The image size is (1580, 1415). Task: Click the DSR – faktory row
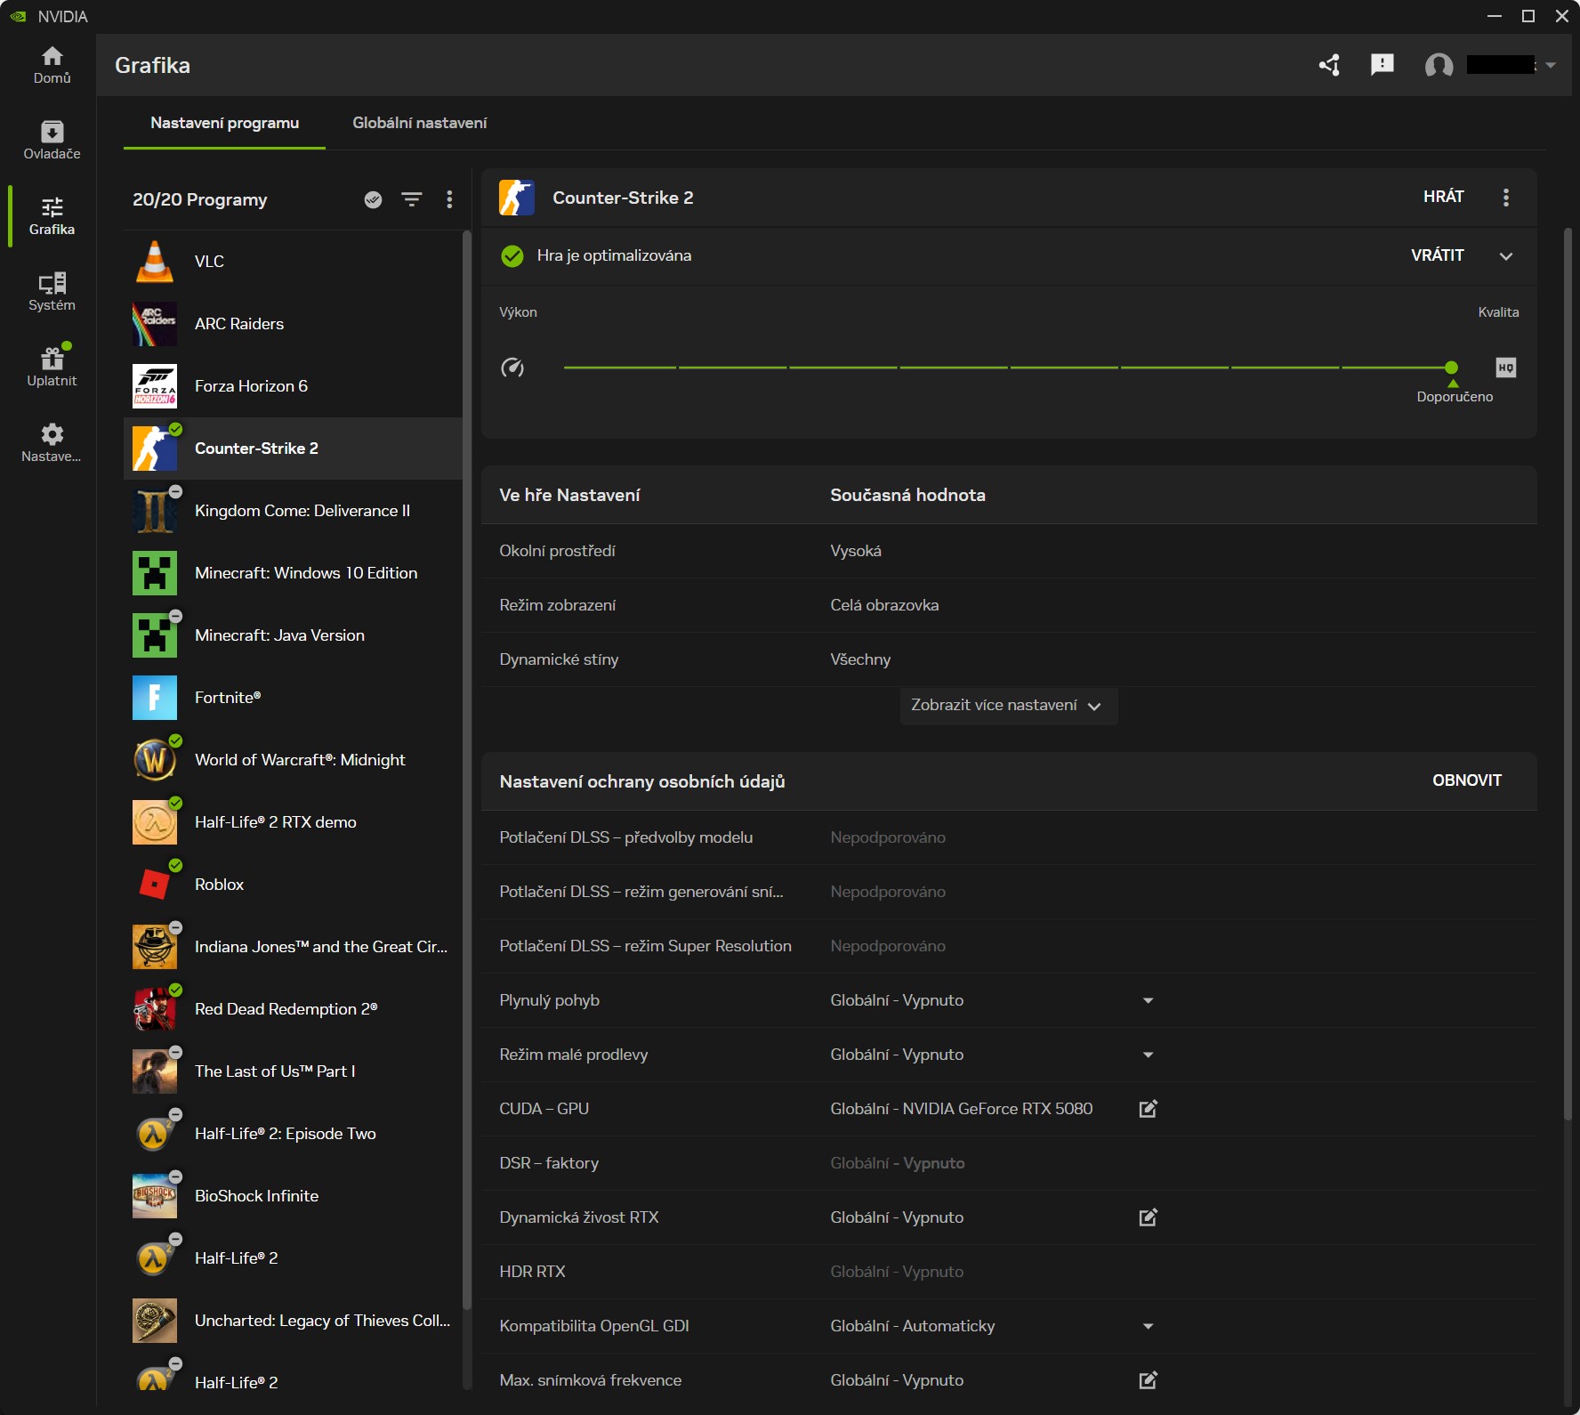1009,1163
